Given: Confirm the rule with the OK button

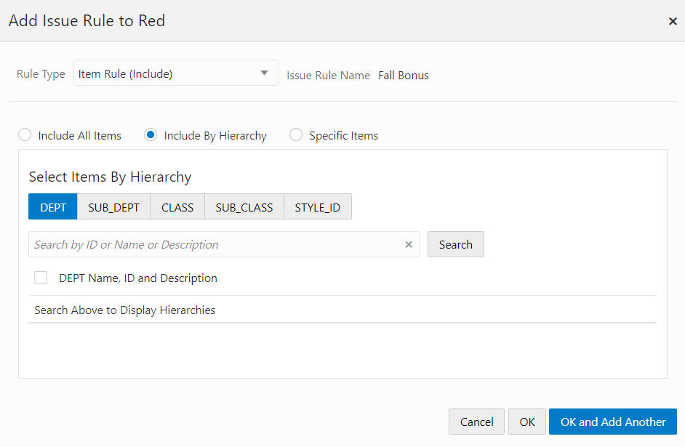Looking at the screenshot, I should (x=527, y=422).
